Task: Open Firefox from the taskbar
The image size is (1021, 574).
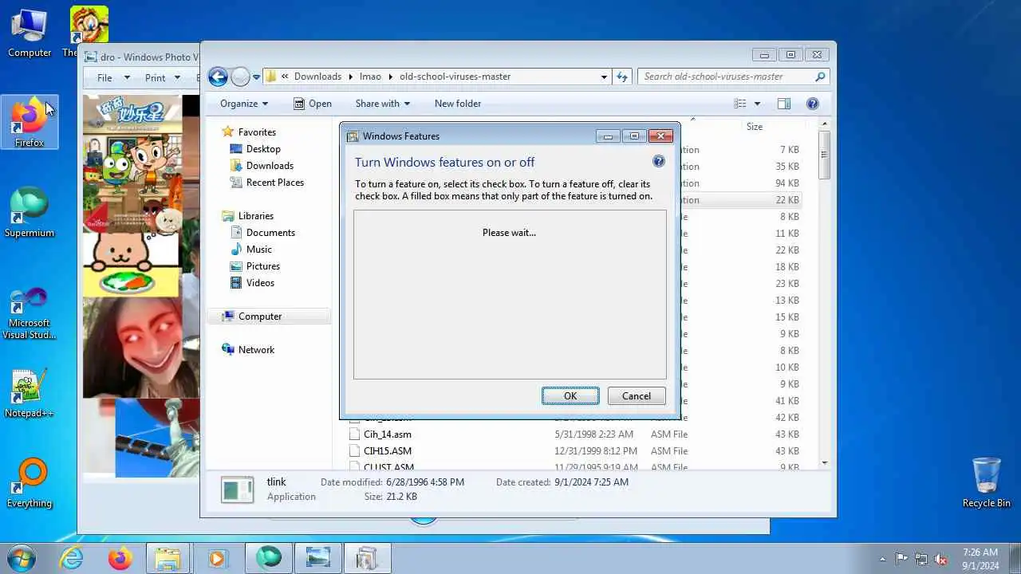Action: 120,558
